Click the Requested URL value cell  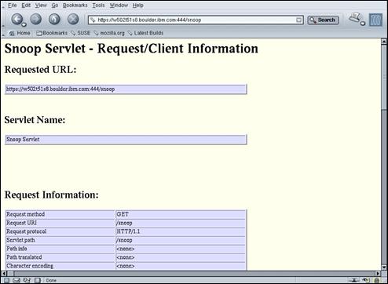tap(126, 89)
